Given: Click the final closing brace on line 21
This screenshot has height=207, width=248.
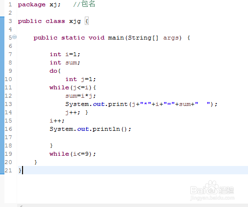Looking at the screenshot, I should click(20, 170).
